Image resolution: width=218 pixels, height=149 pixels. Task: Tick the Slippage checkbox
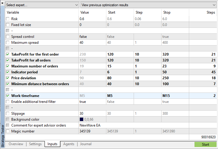tap(8, 114)
